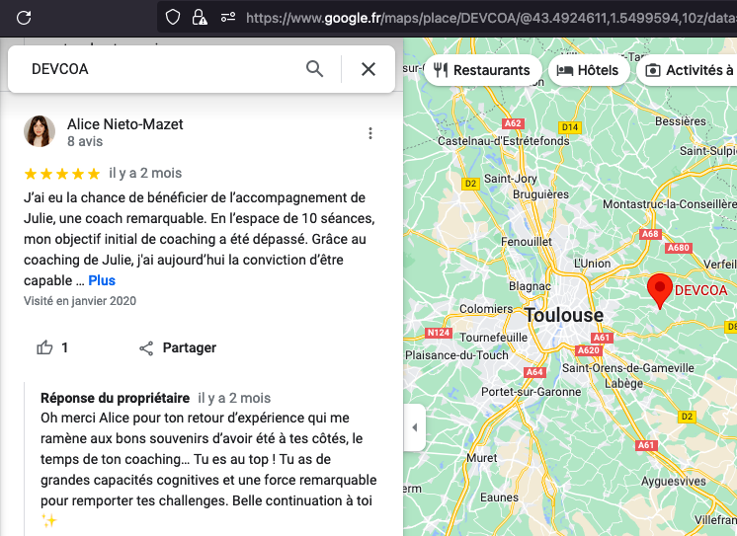Open the three-dot review options menu
This screenshot has height=536, width=737.
click(370, 133)
